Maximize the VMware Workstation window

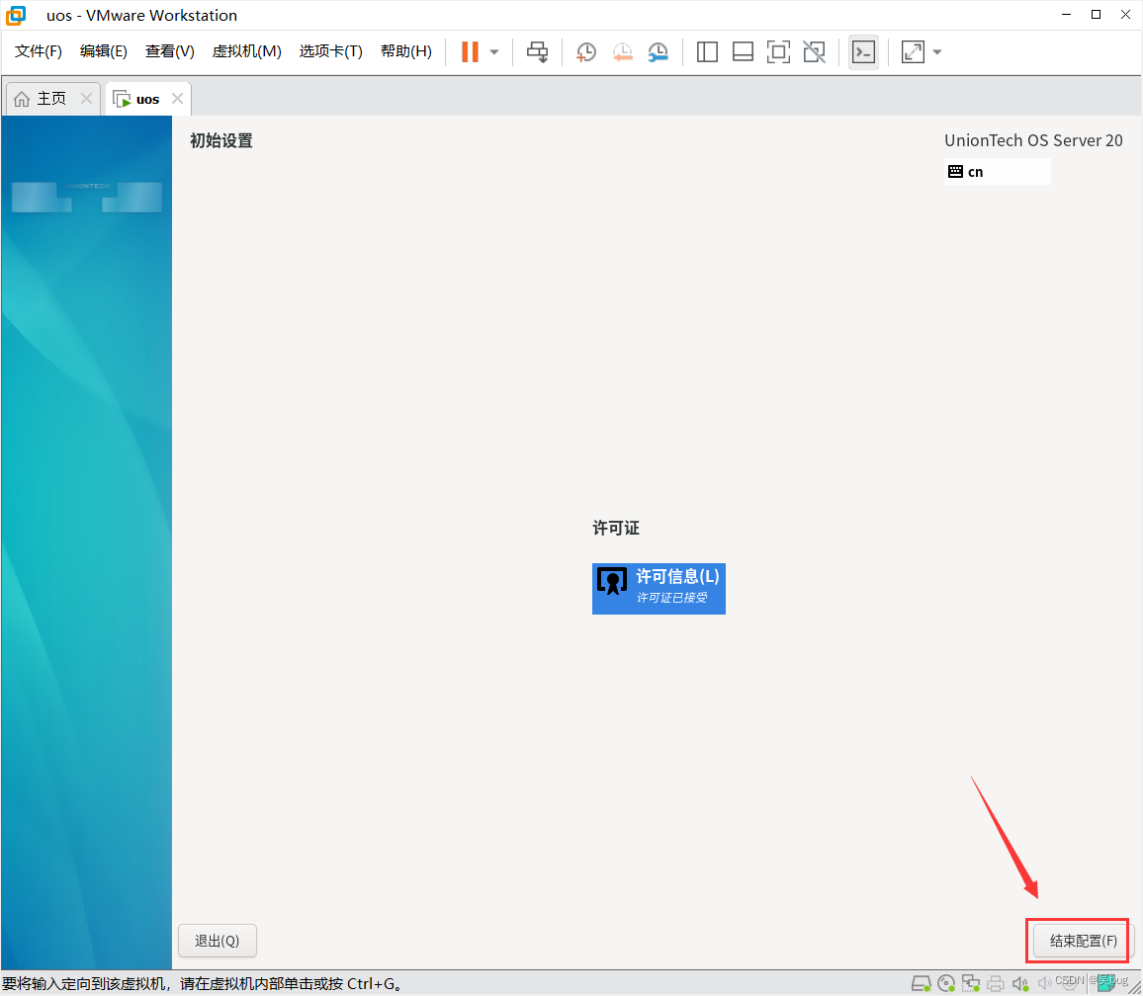point(1096,15)
